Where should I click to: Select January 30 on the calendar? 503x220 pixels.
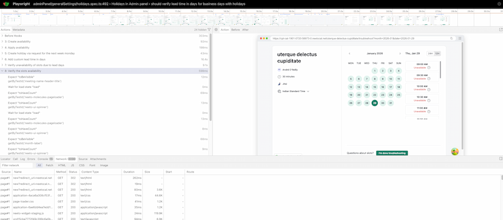click(383, 103)
